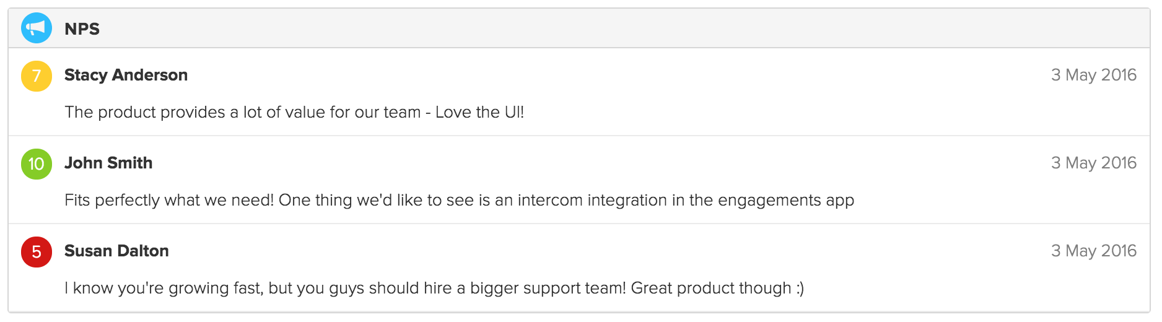Click Stacy Anderson's 3 May 2016 date
1162x322 pixels.
[x=1094, y=75]
